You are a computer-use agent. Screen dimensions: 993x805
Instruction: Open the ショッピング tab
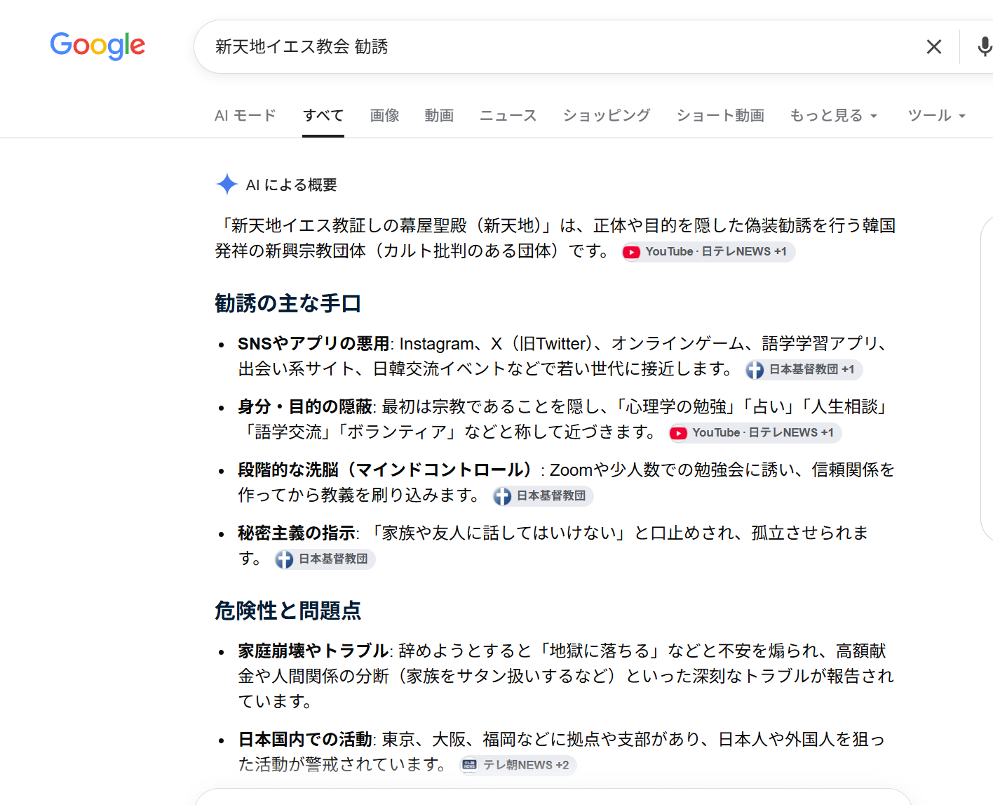[607, 115]
